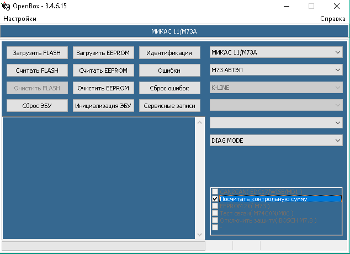Start Инициализация ЭБУ
This screenshot has height=254, width=350.
(103, 106)
